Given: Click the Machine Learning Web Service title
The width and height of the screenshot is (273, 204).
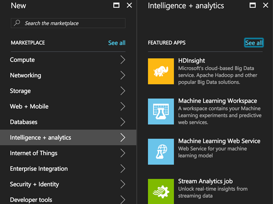Looking at the screenshot, I should coord(219,141).
